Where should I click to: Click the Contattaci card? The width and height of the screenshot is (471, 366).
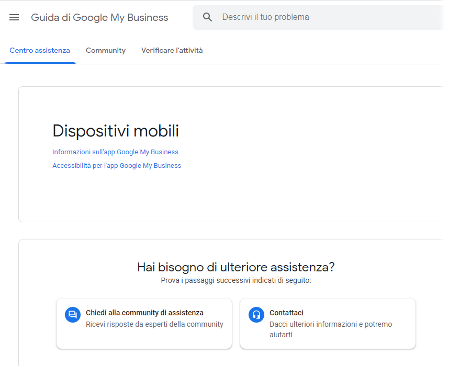[328, 324]
